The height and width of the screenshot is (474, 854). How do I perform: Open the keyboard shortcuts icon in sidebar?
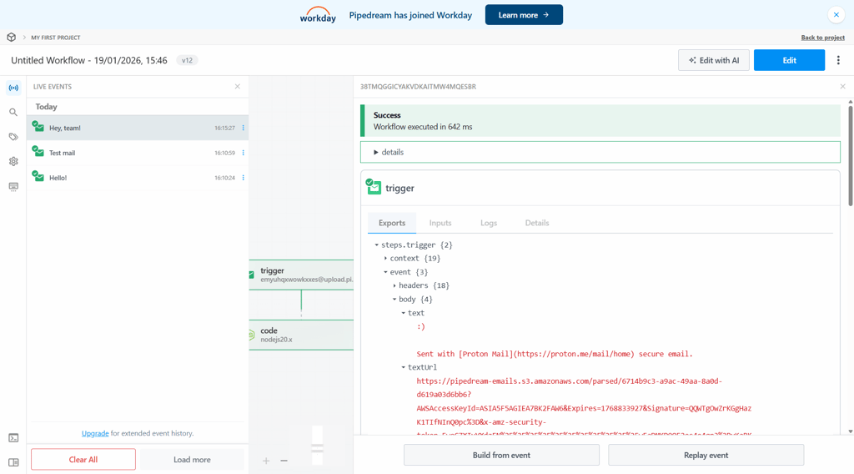pos(13,186)
